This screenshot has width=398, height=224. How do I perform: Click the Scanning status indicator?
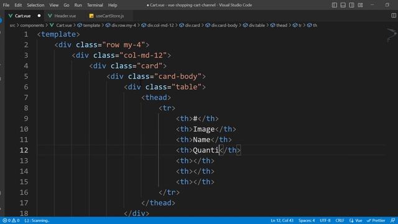(37, 220)
